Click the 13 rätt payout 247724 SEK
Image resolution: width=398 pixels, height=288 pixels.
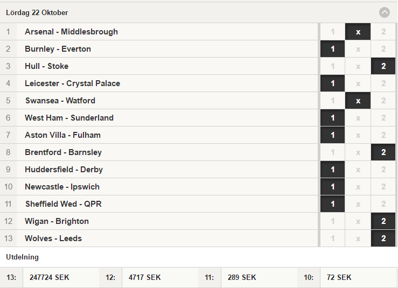(x=49, y=277)
